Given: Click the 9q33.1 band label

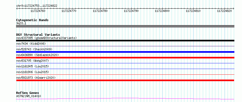Looking at the screenshot, I should [x=21, y=24].
